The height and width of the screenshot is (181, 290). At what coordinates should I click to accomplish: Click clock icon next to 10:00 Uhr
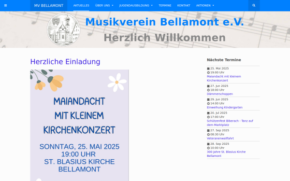pos(208,148)
